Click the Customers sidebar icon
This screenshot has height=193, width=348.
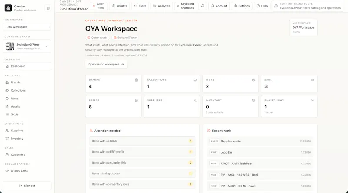click(7, 155)
